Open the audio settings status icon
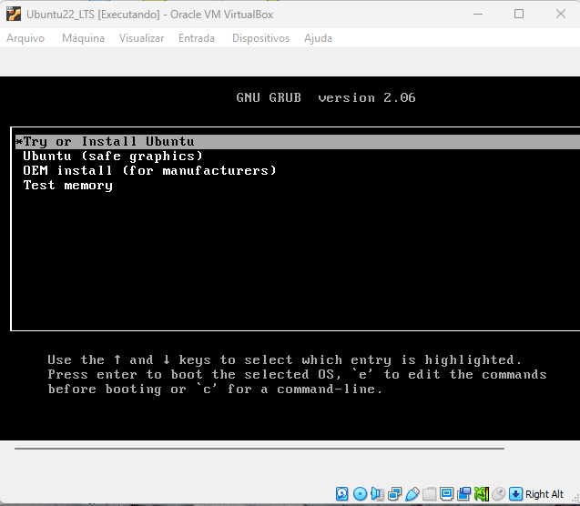 (x=377, y=494)
